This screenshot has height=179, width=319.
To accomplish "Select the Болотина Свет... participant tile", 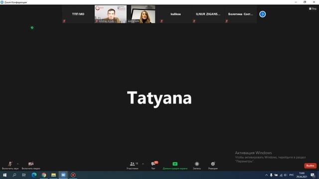I will point(240,14).
